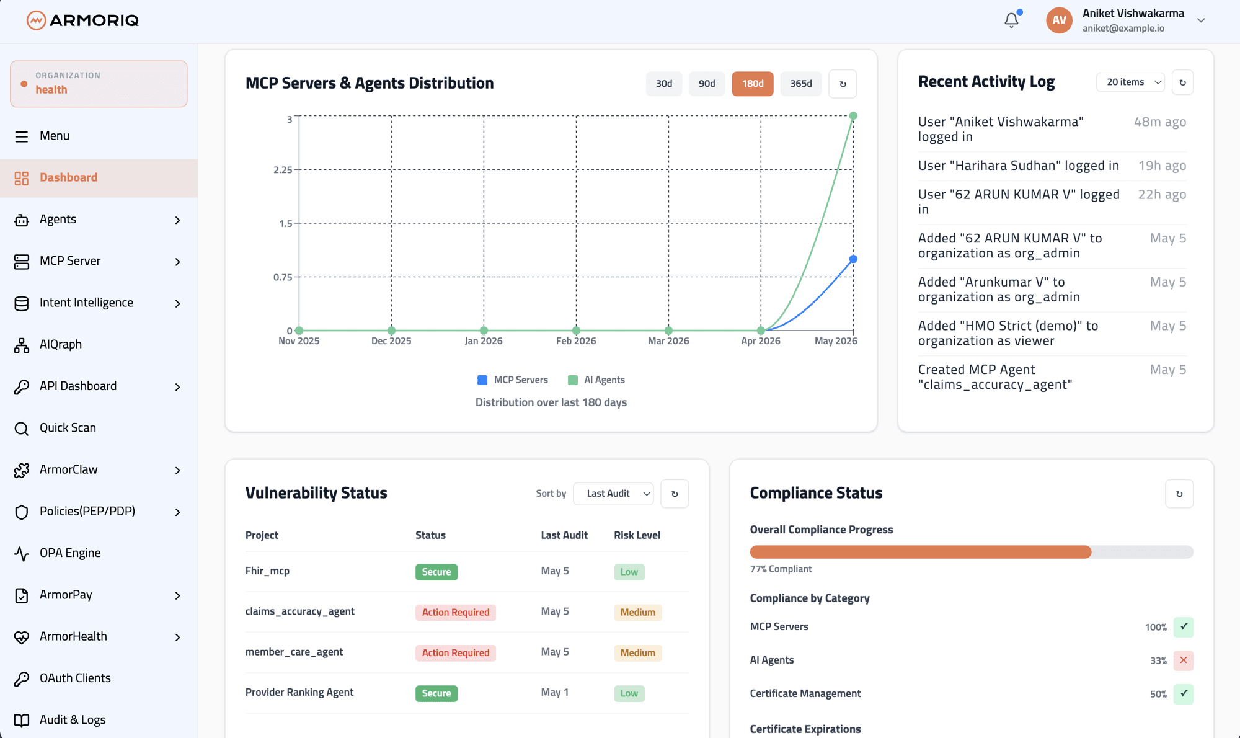Click the MCP Servers compliance checkmark
The height and width of the screenshot is (738, 1240).
pyautogui.click(x=1184, y=626)
